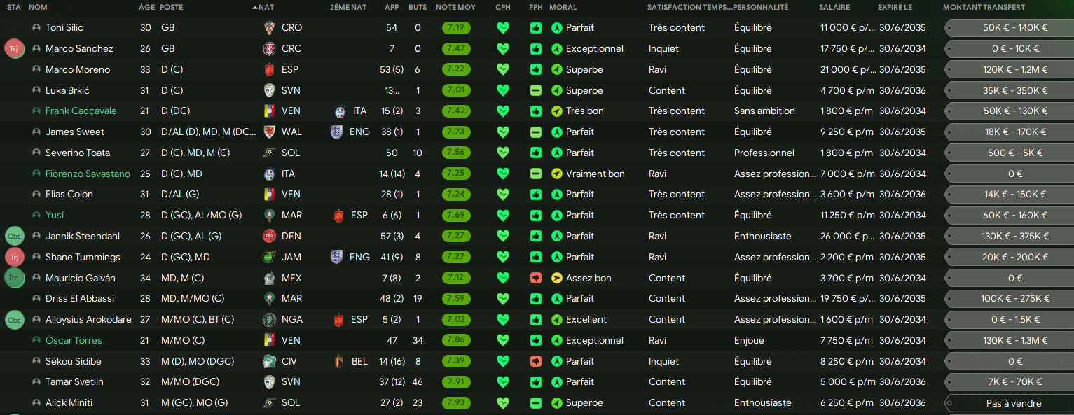Open Fiorenzo Savastano's player profile

88,174
